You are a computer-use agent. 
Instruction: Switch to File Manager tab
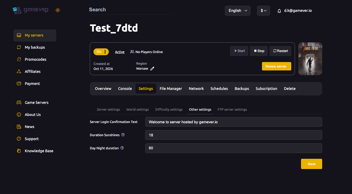[x=171, y=89]
